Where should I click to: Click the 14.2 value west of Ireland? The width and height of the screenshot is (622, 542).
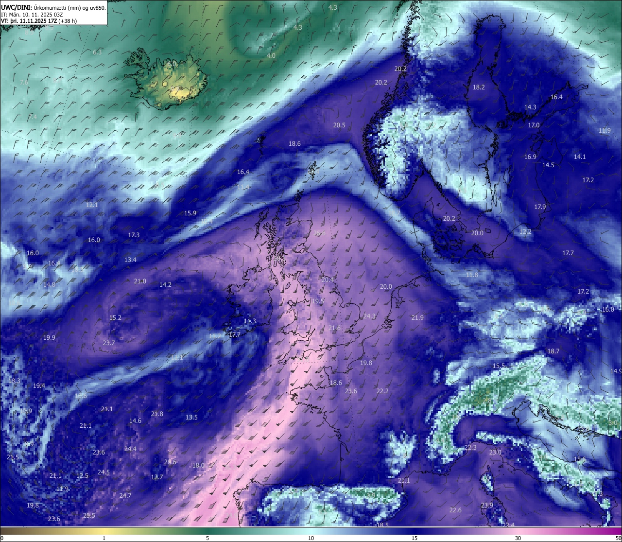click(165, 285)
